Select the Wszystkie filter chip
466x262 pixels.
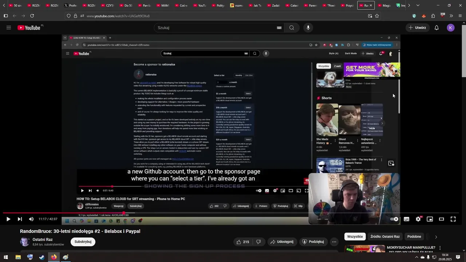tap(355, 237)
